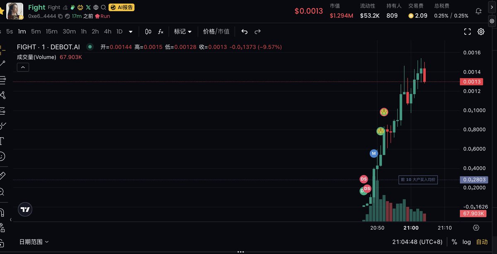Click the bottom panel drag handle dots
Image resolution: width=497 pixels, height=254 pixels.
[x=240, y=252]
